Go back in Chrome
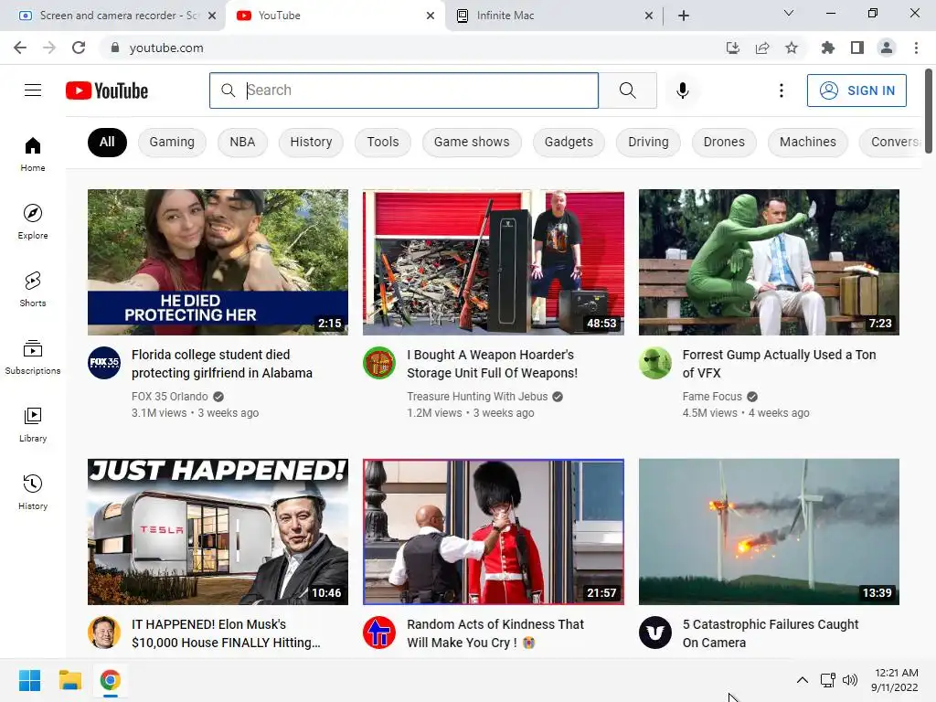 tap(20, 48)
